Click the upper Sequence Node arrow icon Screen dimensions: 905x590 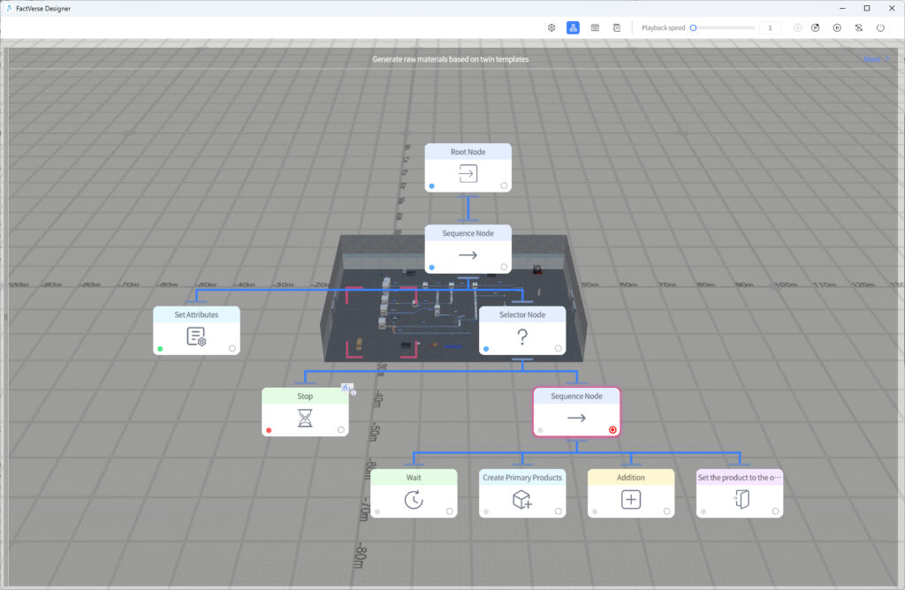(468, 255)
